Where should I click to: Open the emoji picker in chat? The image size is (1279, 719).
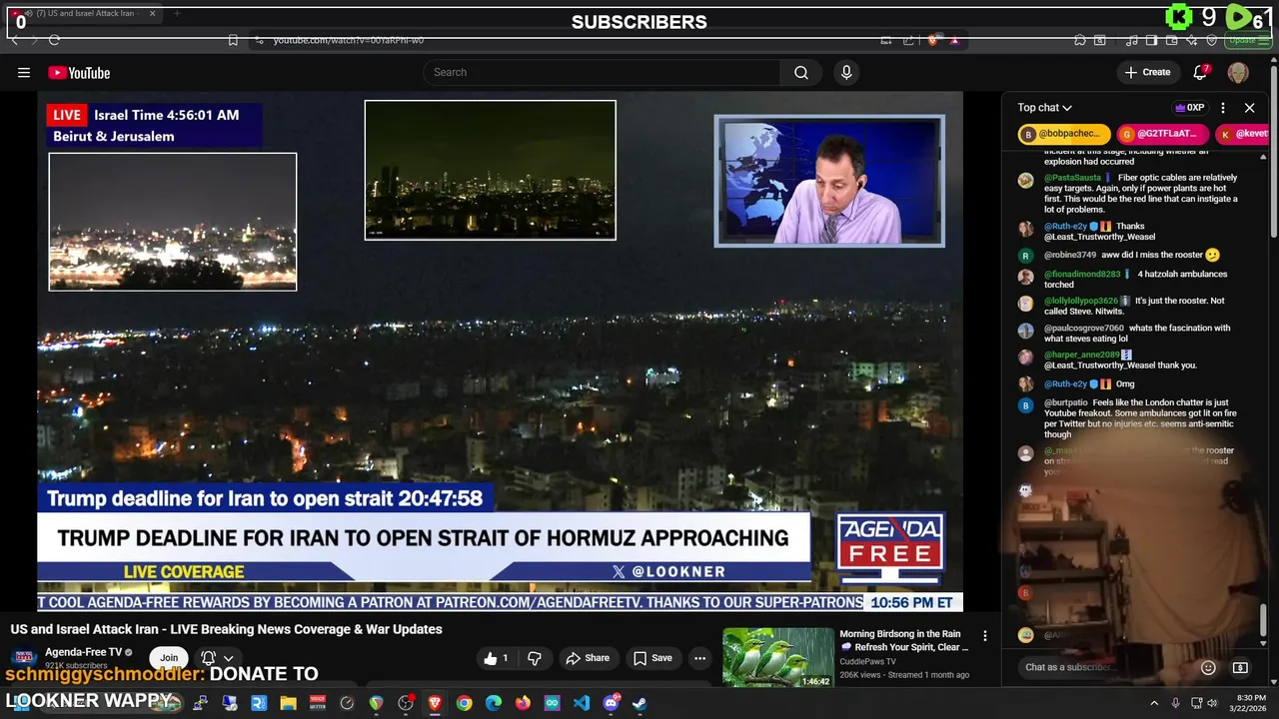(1208, 667)
